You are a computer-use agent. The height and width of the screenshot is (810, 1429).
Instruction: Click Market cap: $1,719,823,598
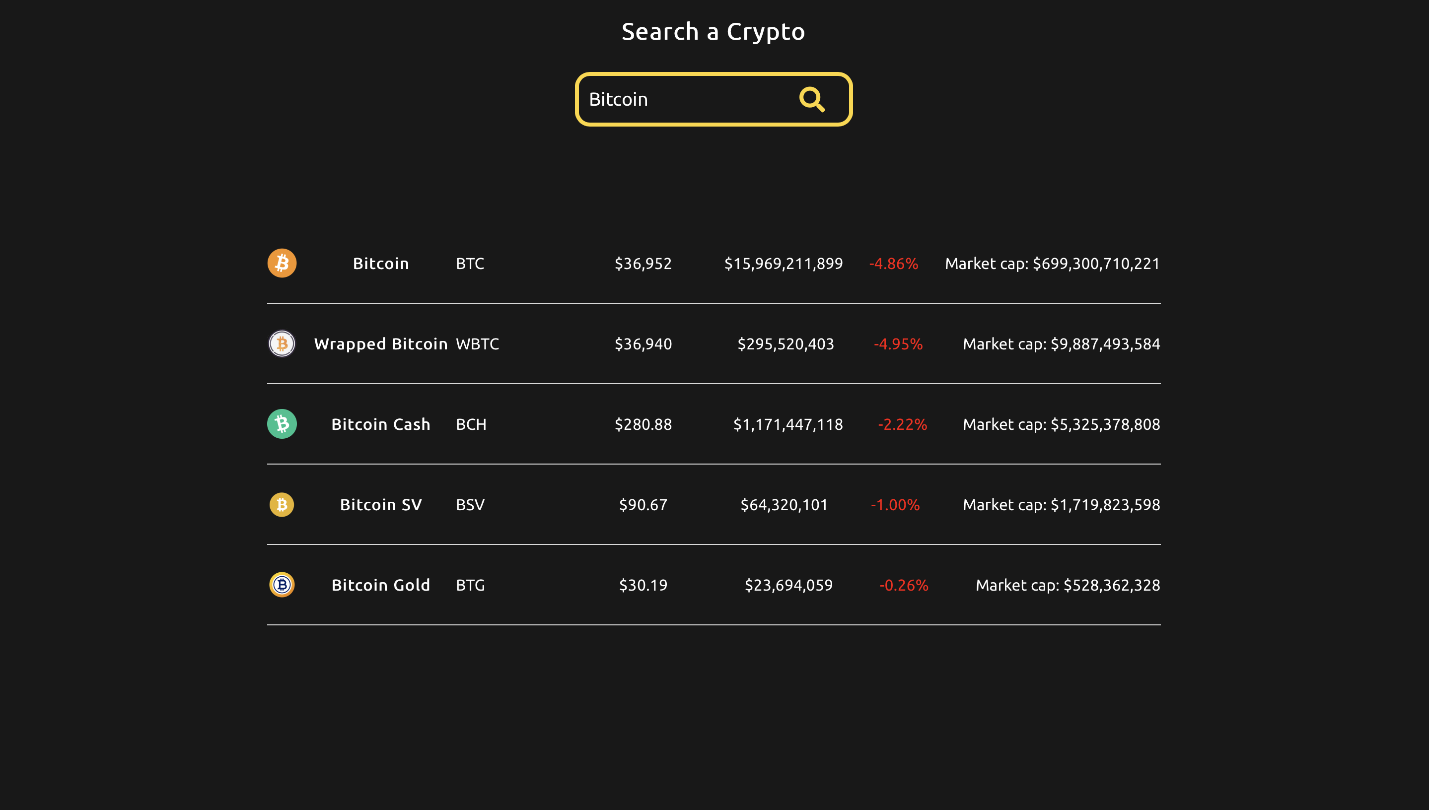pyautogui.click(x=1062, y=505)
